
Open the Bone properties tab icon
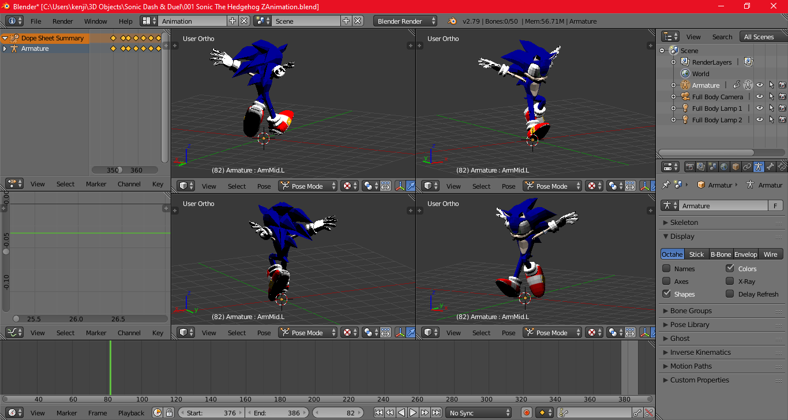(770, 167)
